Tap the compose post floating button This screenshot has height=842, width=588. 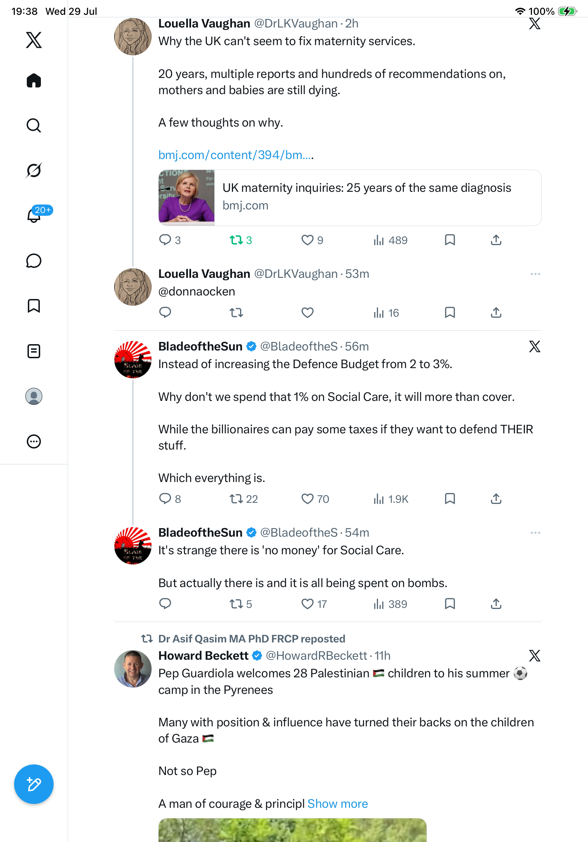pyautogui.click(x=34, y=784)
